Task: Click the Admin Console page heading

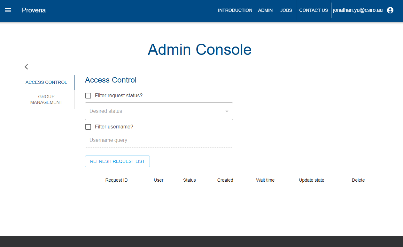Action: pos(199,49)
